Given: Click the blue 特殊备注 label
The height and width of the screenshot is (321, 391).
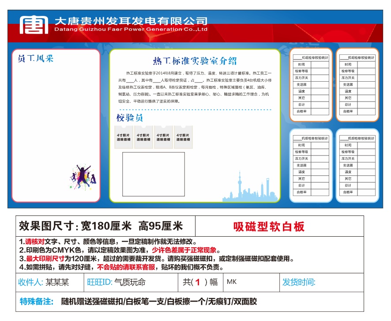Looking at the screenshot, I should 37,302.
